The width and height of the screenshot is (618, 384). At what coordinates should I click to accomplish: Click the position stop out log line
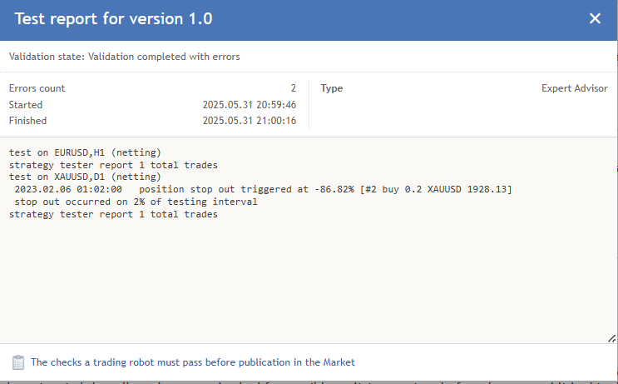pyautogui.click(x=263, y=190)
